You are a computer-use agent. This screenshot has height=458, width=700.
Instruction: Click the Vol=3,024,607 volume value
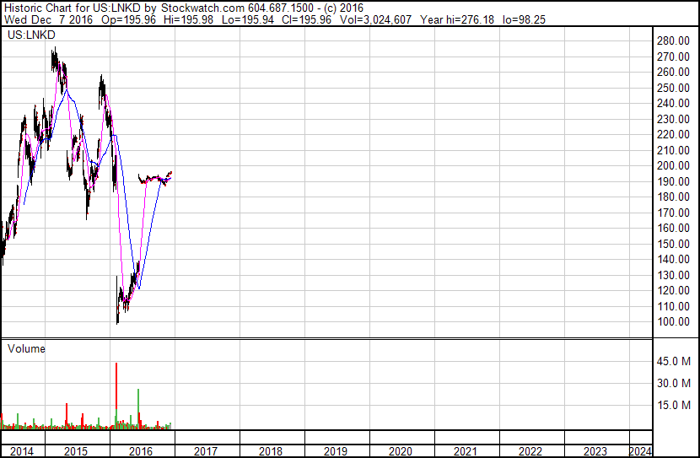[375, 19]
